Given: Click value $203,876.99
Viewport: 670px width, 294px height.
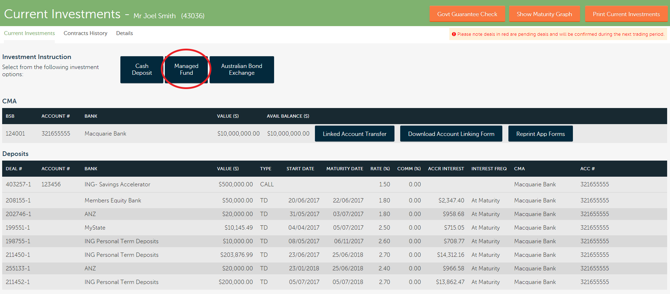Looking at the screenshot, I should (236, 255).
